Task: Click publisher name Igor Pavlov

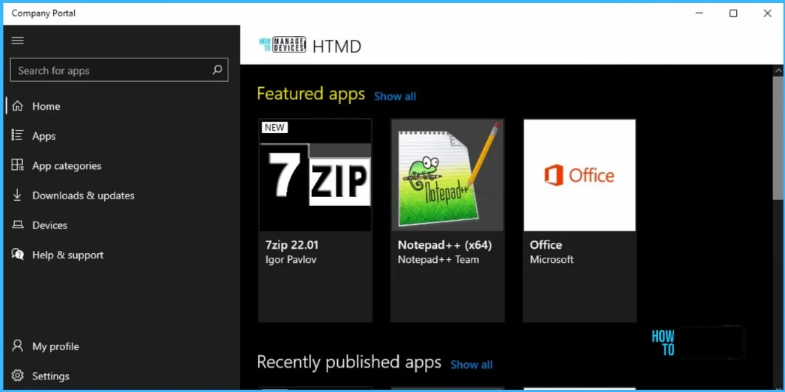Action: click(x=291, y=260)
